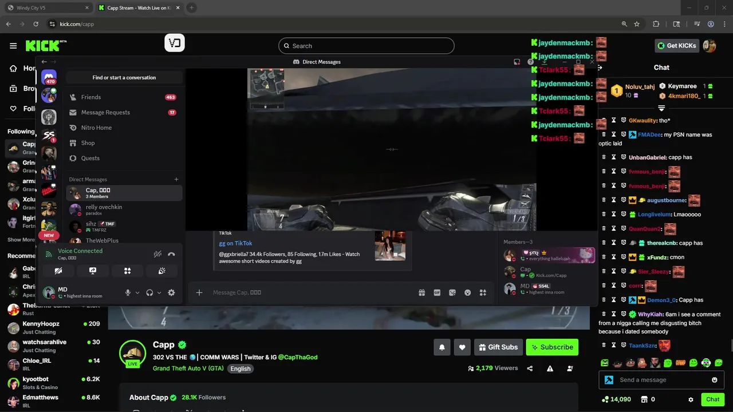Open TikTok embed thumbnail image
The image size is (733, 412).
tap(390, 245)
